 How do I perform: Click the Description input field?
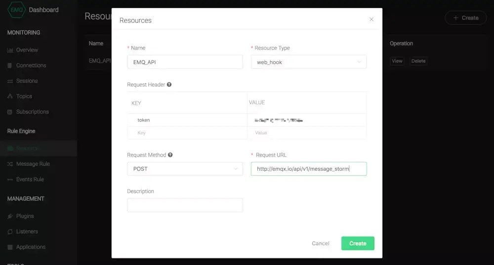click(x=185, y=205)
